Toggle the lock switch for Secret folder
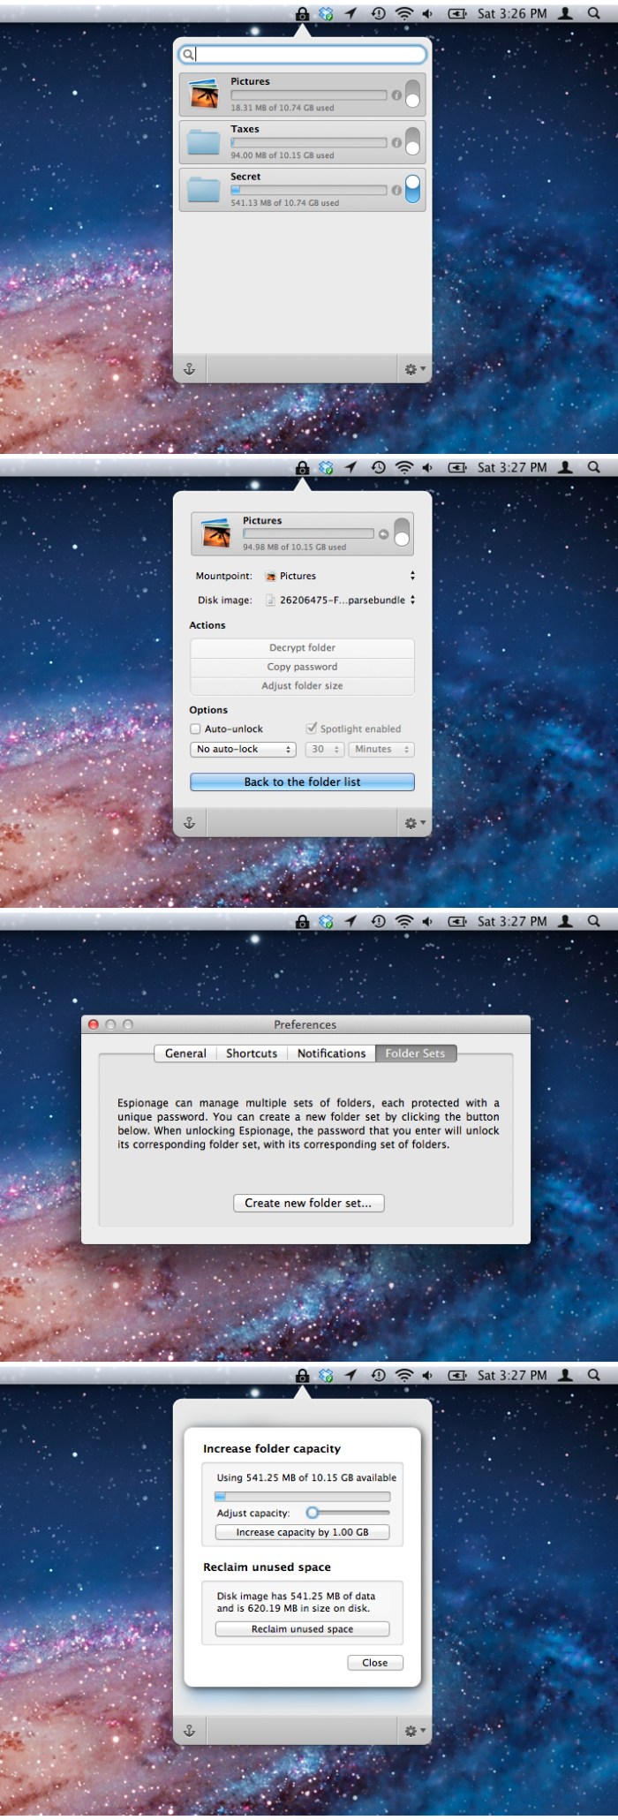The height and width of the screenshot is (1820, 618). point(412,190)
